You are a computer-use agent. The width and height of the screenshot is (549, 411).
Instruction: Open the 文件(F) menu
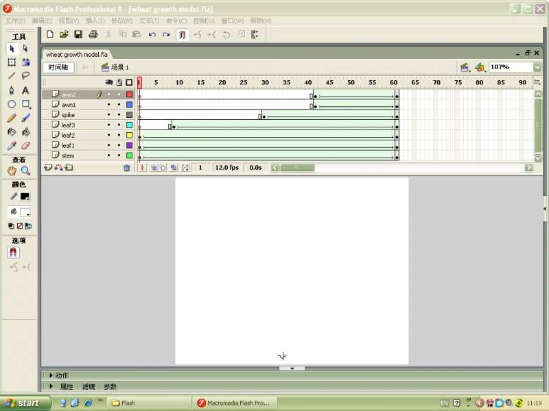click(16, 21)
